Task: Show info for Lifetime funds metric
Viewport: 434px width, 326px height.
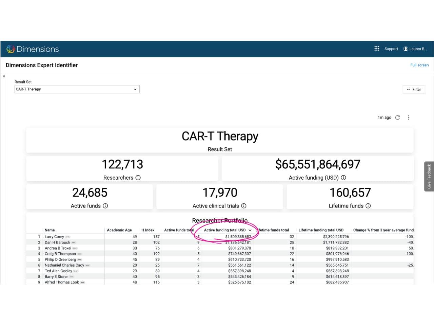Action: coord(368,206)
